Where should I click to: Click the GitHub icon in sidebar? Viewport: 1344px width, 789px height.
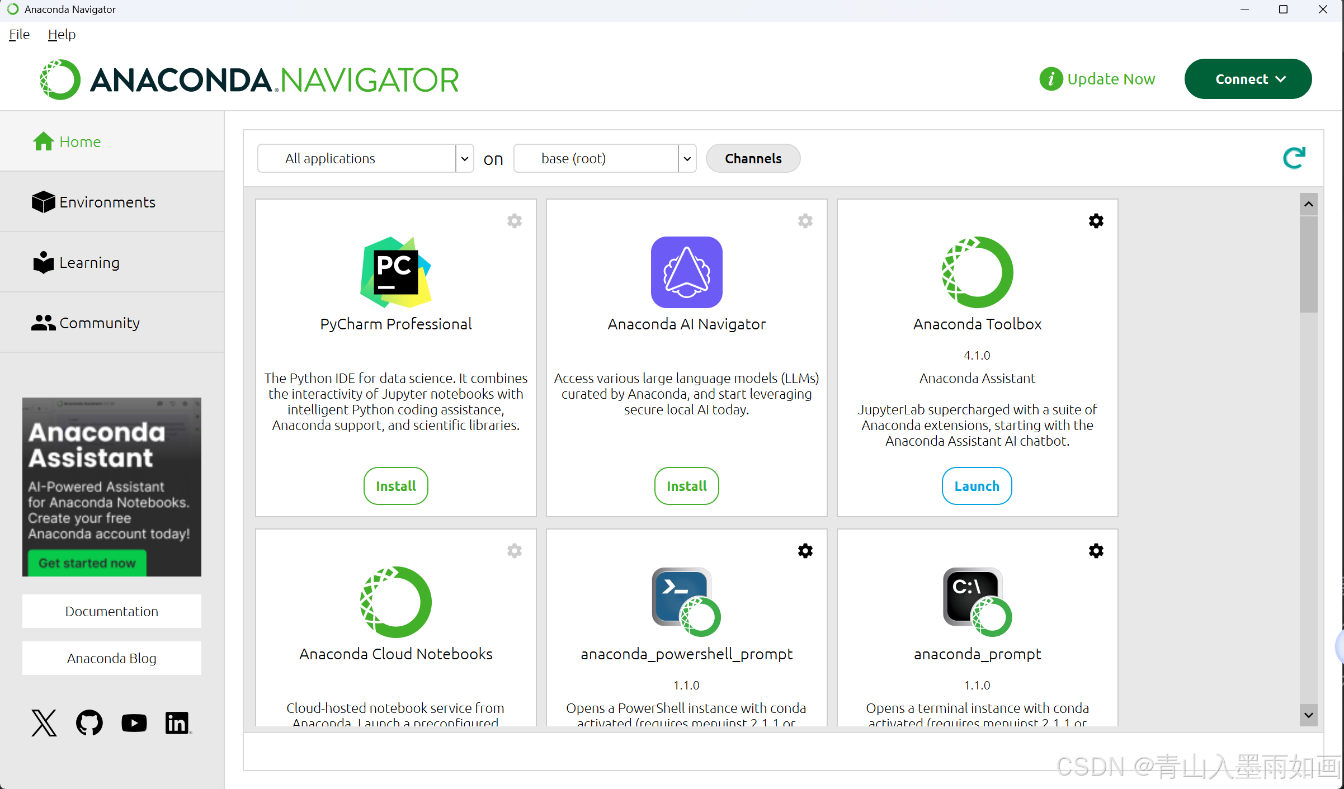point(89,723)
